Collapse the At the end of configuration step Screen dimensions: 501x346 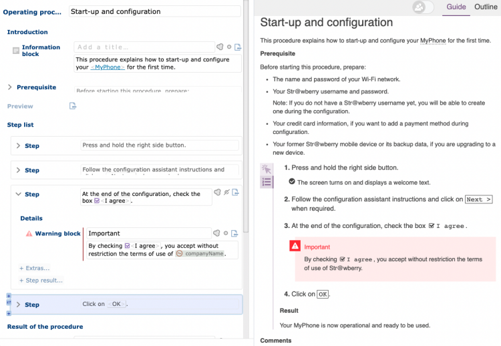(18, 194)
